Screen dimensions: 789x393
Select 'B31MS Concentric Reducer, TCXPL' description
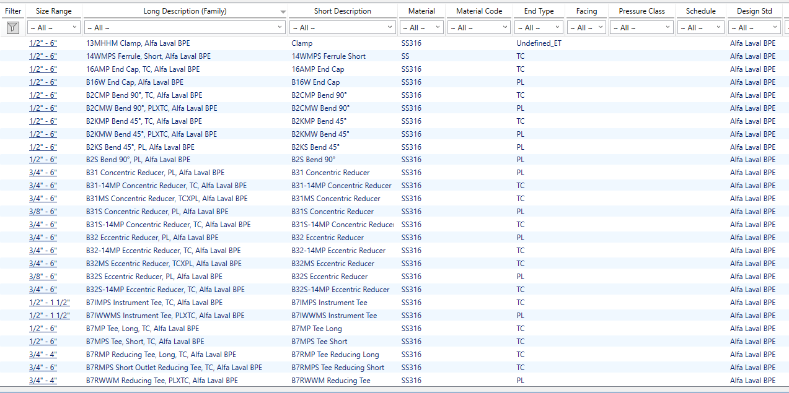point(167,199)
